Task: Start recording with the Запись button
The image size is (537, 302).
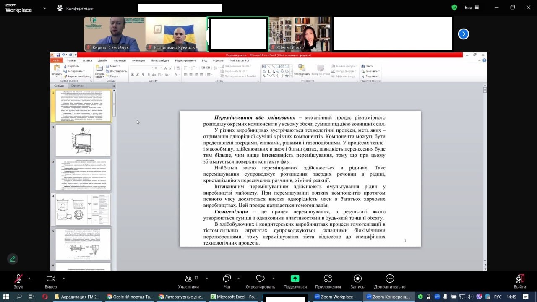Action: click(357, 279)
